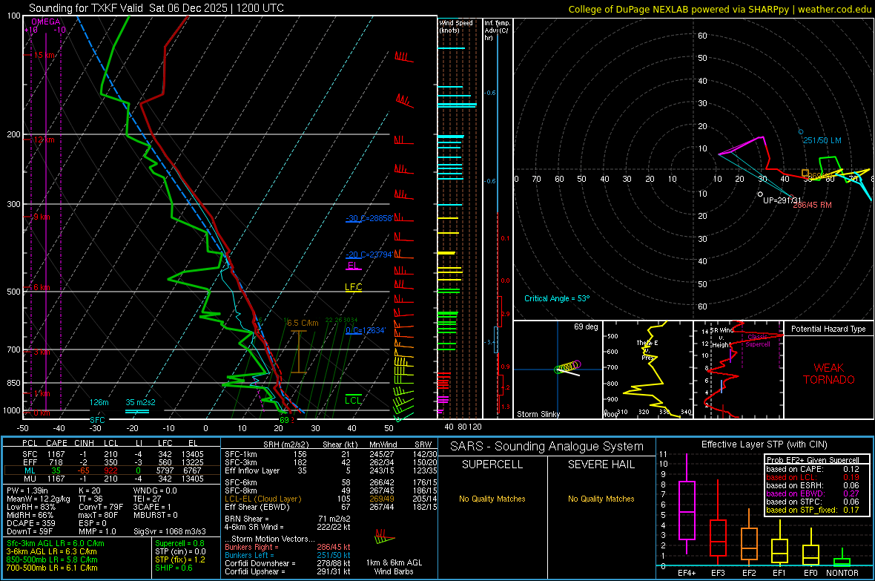Select the Eff Shear (EBWD) row
875x581 pixels.
pyautogui.click(x=331, y=507)
